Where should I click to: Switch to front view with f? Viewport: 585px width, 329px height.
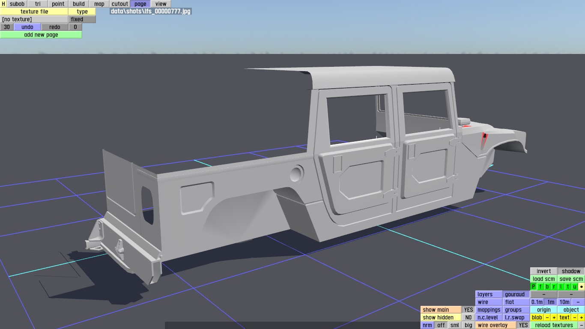click(540, 287)
